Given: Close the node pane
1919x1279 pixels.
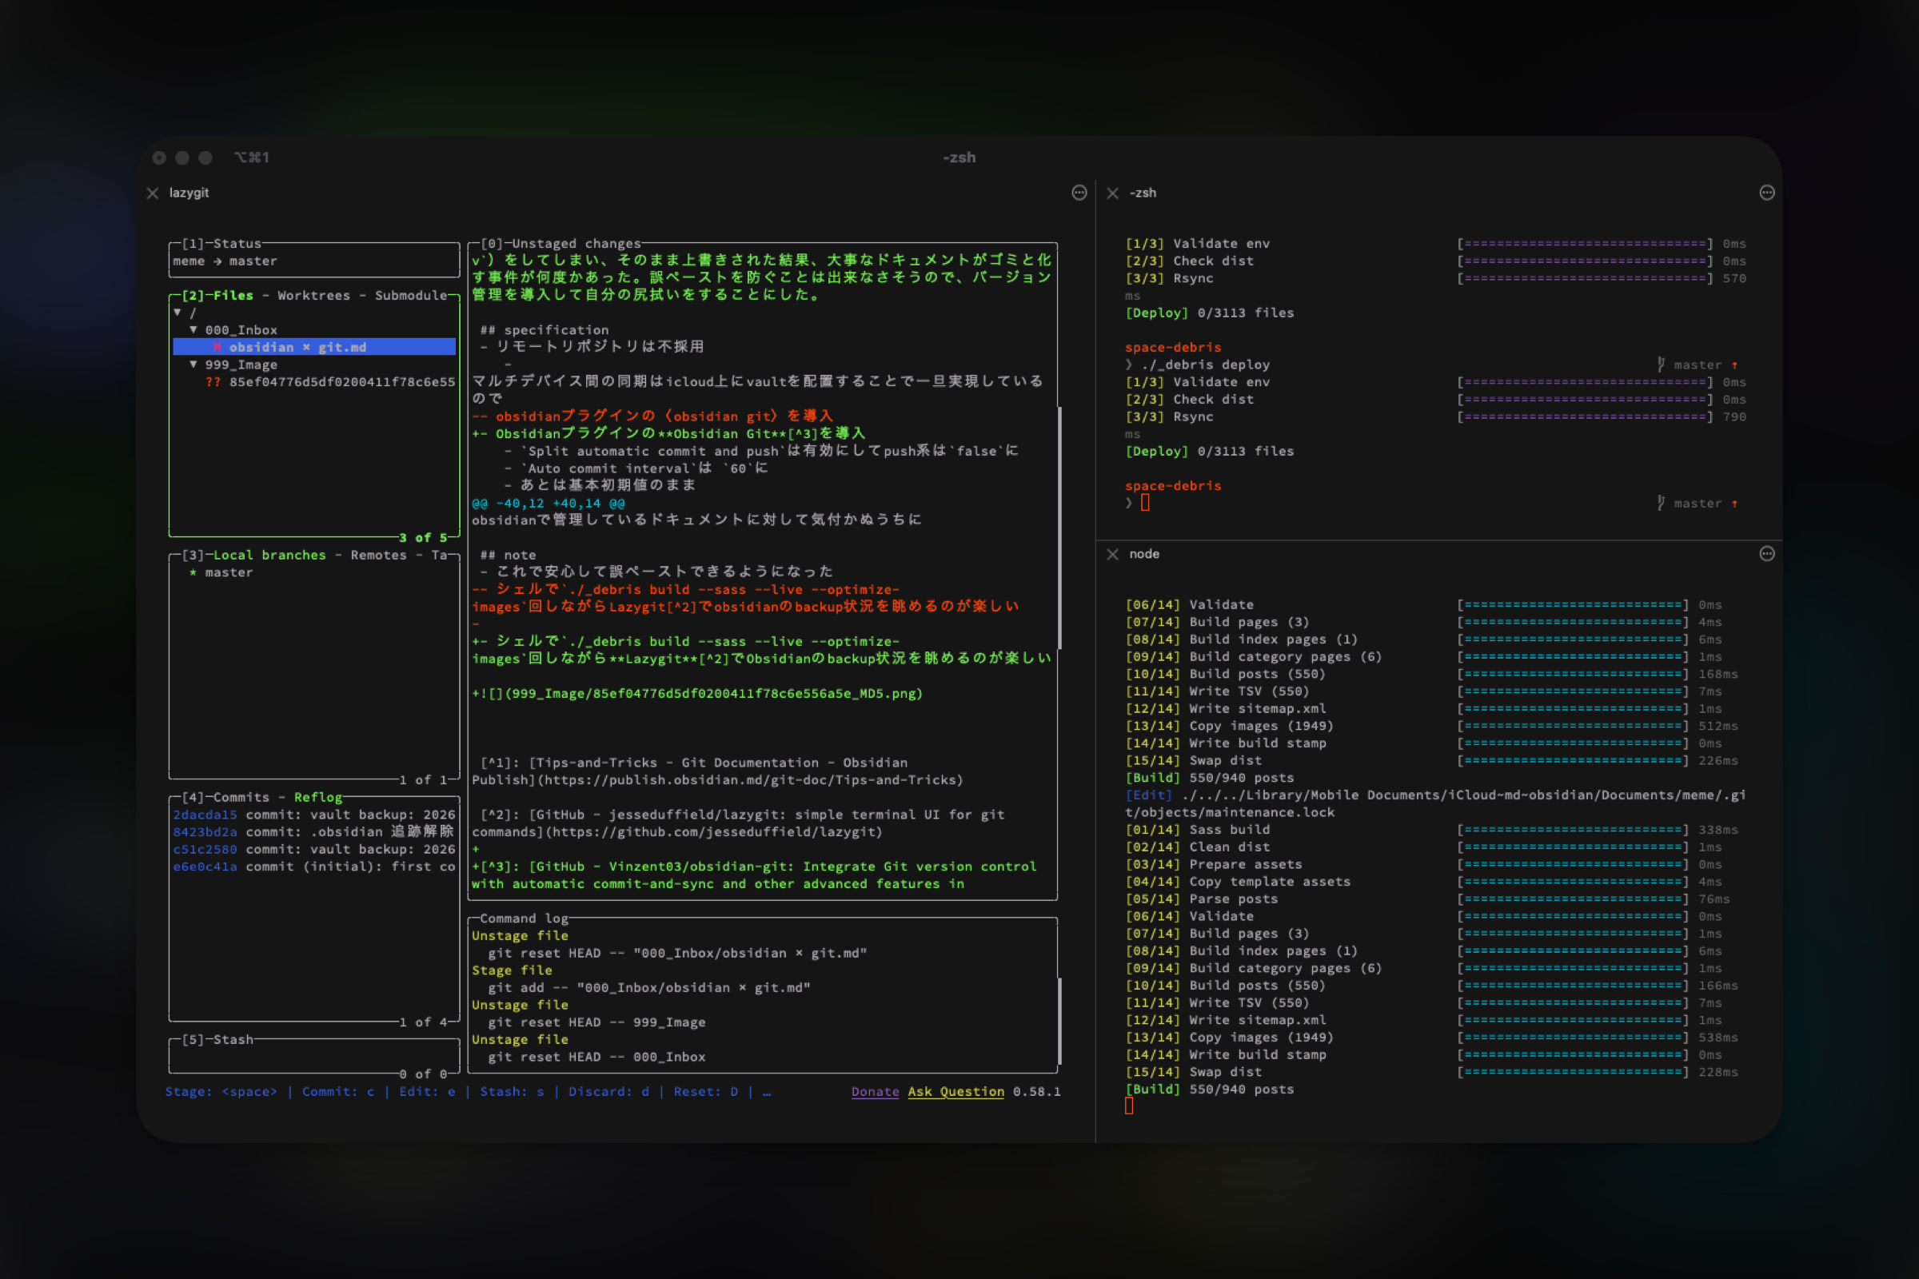Looking at the screenshot, I should point(1112,555).
